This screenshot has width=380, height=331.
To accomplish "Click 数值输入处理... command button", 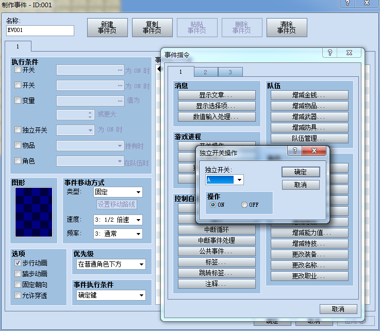I will tap(217, 117).
